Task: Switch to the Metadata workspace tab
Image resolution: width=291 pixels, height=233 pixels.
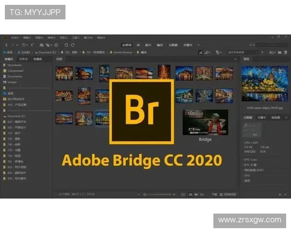Action: (x=173, y=45)
